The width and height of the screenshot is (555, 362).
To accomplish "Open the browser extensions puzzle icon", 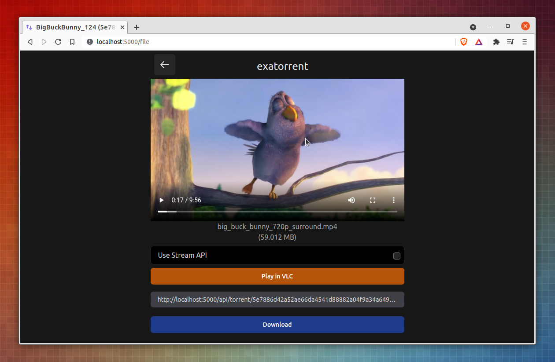I will tap(496, 41).
